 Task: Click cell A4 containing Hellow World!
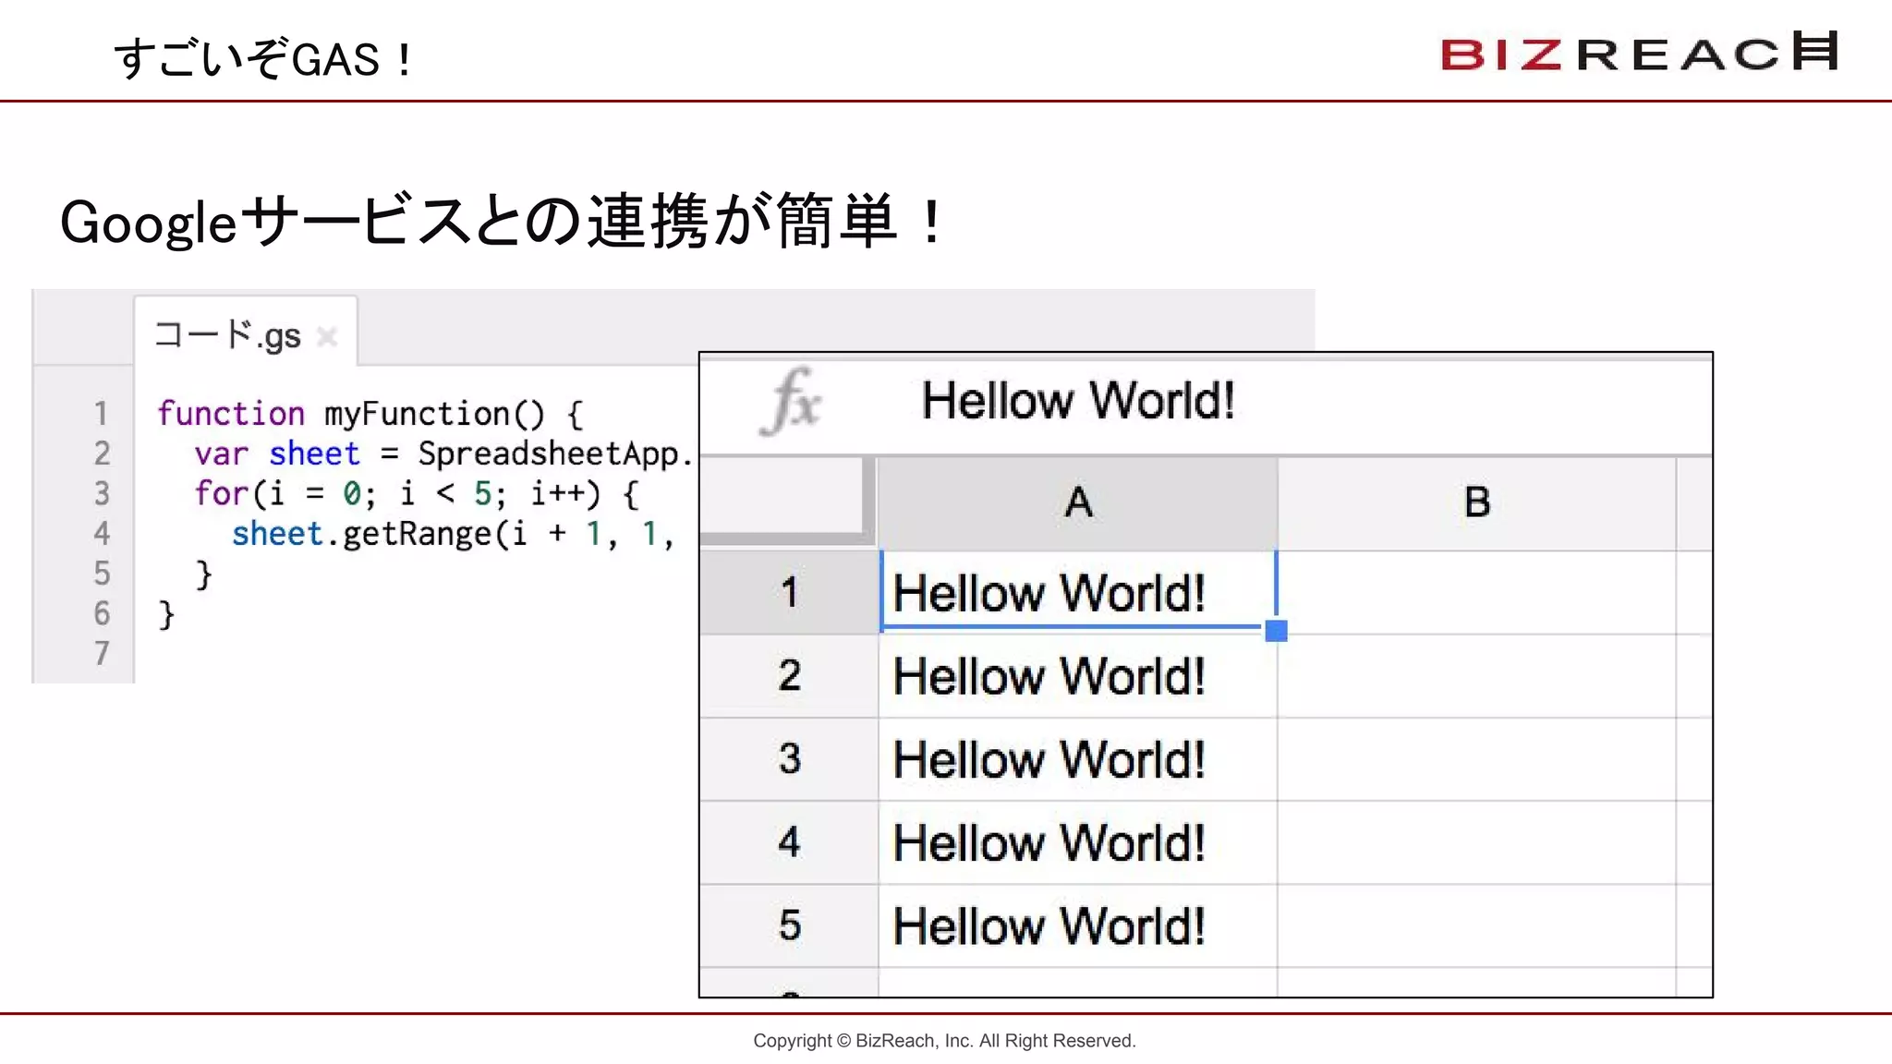click(1078, 842)
